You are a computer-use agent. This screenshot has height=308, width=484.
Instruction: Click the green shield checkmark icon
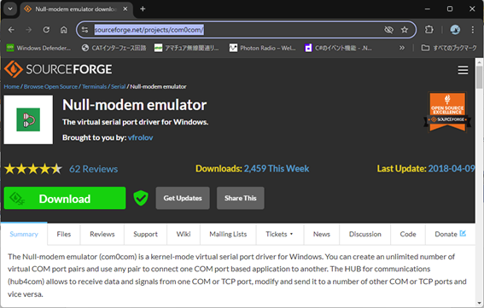tap(141, 198)
